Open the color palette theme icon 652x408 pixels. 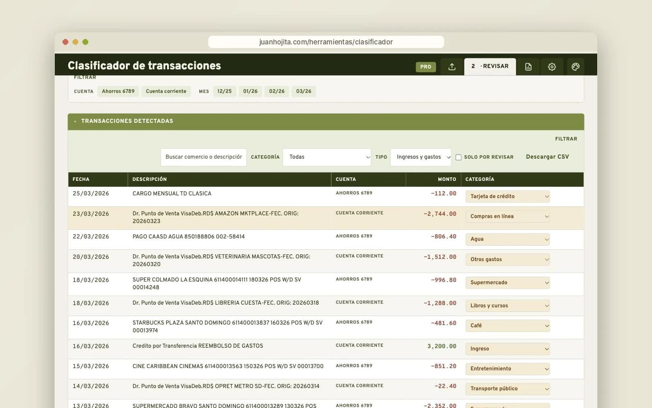tap(575, 67)
